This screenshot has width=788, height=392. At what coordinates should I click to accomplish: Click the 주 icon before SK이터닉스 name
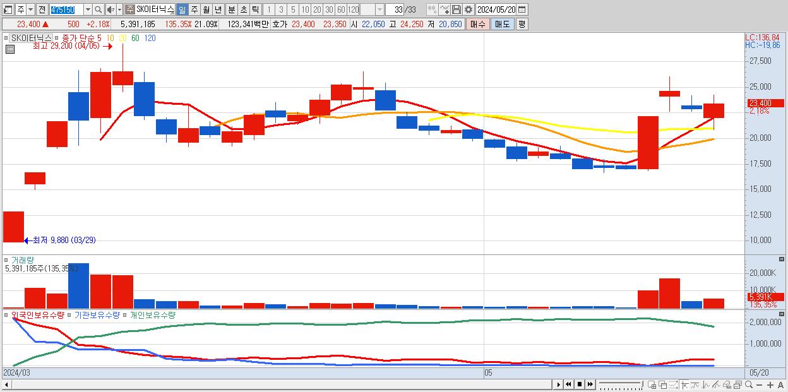click(129, 9)
